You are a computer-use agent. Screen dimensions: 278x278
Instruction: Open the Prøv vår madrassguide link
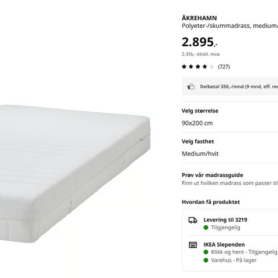pos(213,175)
